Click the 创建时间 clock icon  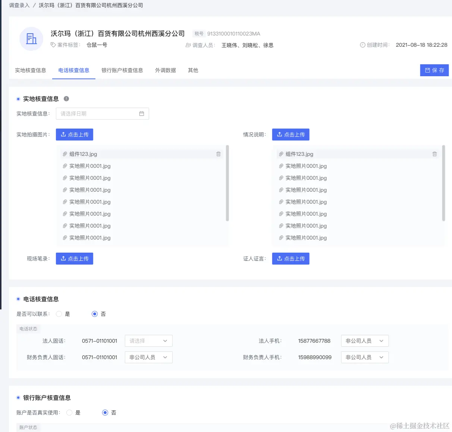(x=362, y=45)
